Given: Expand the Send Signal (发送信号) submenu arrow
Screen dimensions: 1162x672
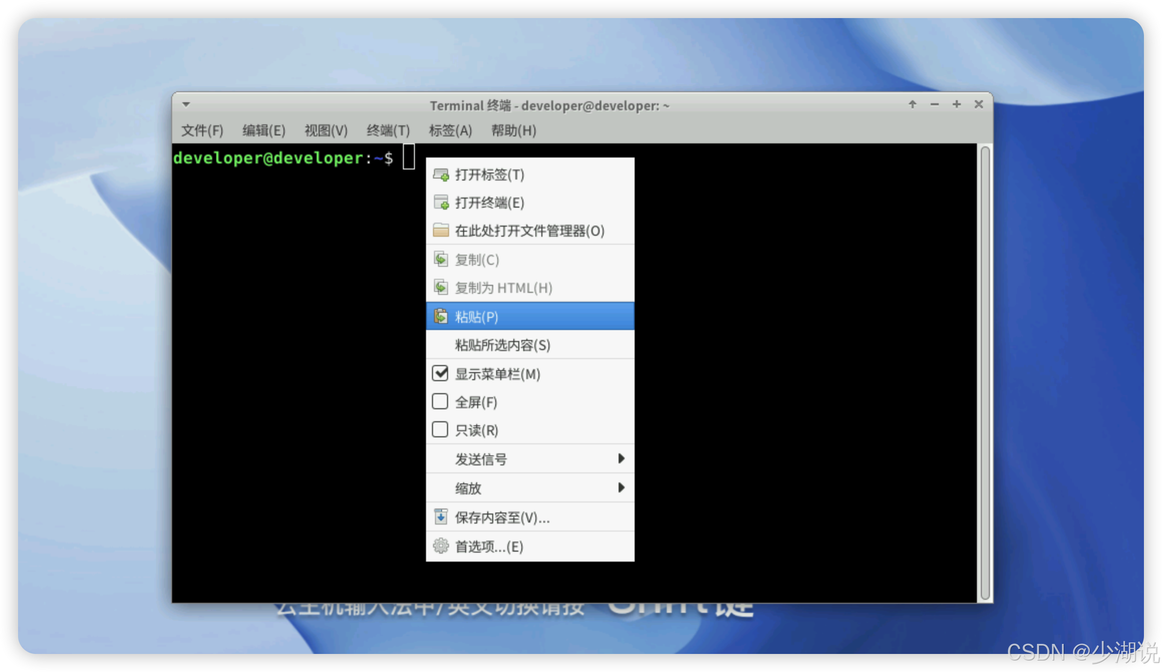Looking at the screenshot, I should tap(621, 458).
